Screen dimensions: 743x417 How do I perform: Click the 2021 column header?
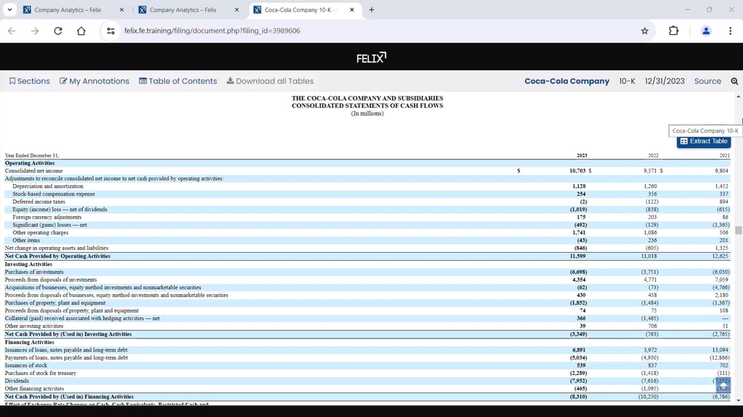tap(724, 156)
